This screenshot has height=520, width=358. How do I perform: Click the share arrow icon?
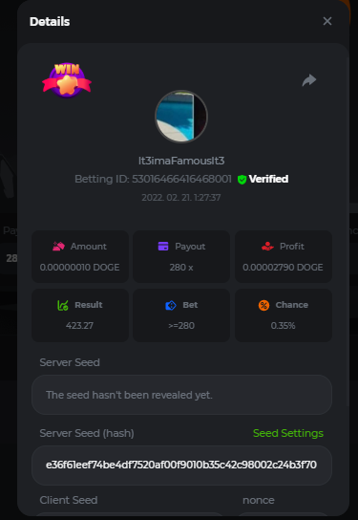(x=309, y=80)
